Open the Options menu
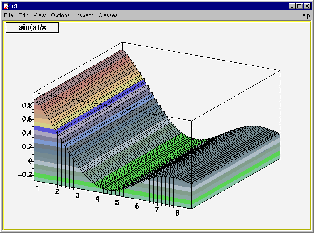This screenshot has height=233, width=314. (60, 15)
